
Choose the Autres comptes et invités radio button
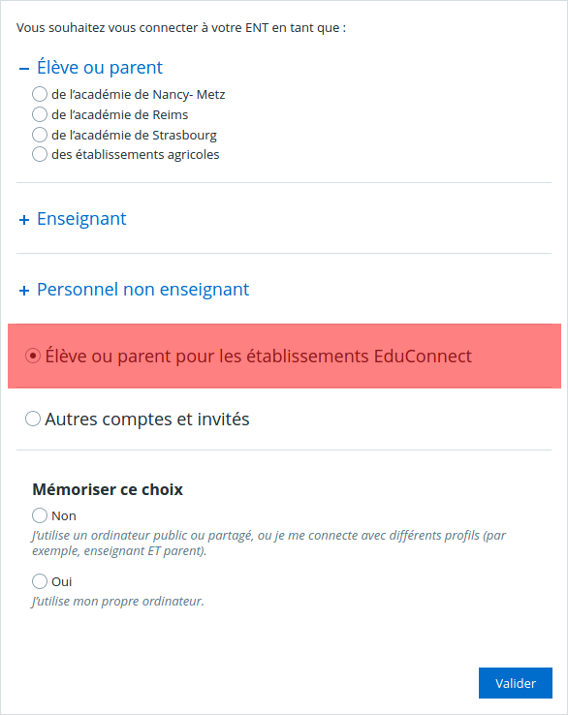(x=33, y=419)
